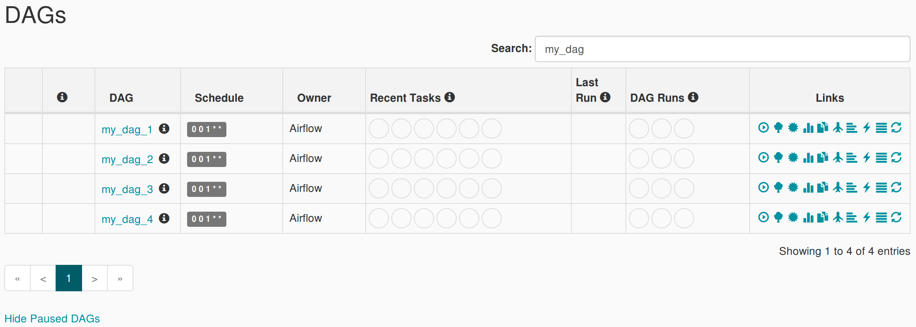Open the my_dag_1 link
The height and width of the screenshot is (327, 916).
tap(127, 129)
